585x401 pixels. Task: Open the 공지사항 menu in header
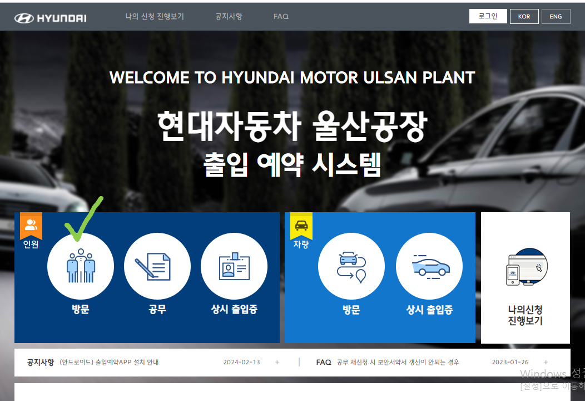229,17
